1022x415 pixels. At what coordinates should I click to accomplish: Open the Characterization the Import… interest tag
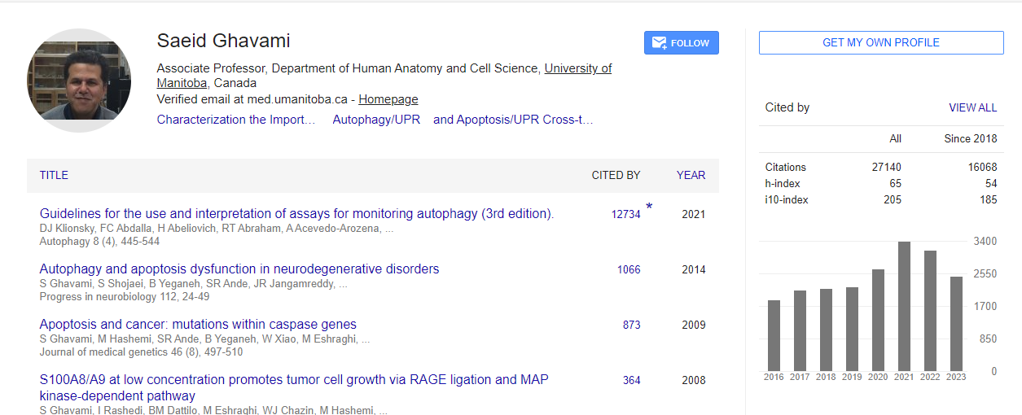tap(236, 120)
